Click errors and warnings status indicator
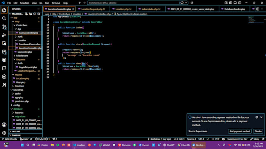 pos(42,139)
